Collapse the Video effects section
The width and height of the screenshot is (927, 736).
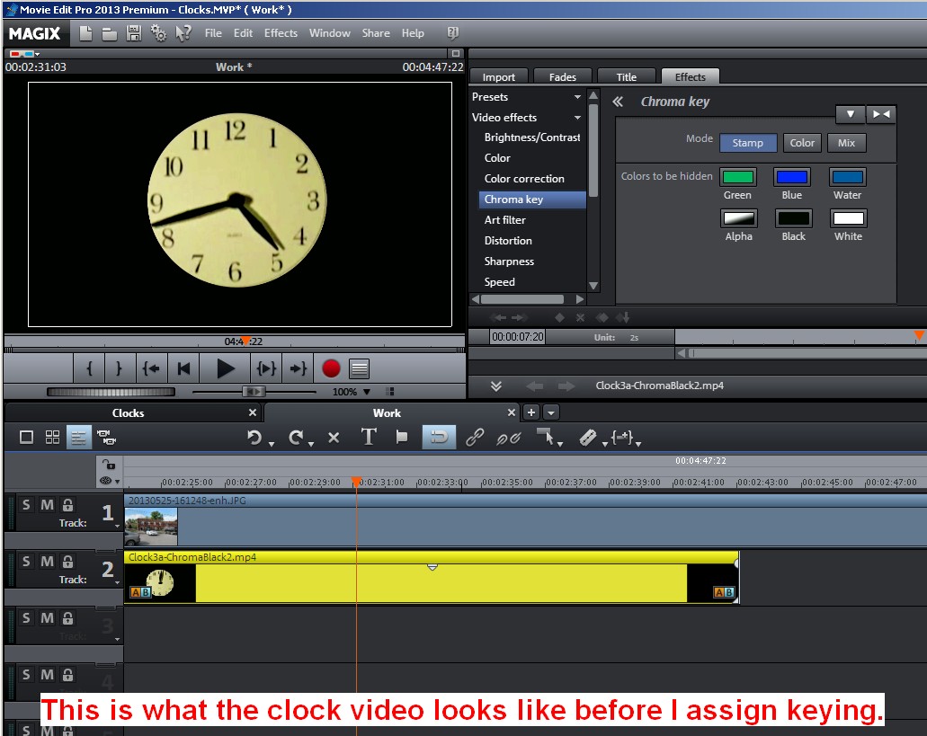[x=577, y=118]
